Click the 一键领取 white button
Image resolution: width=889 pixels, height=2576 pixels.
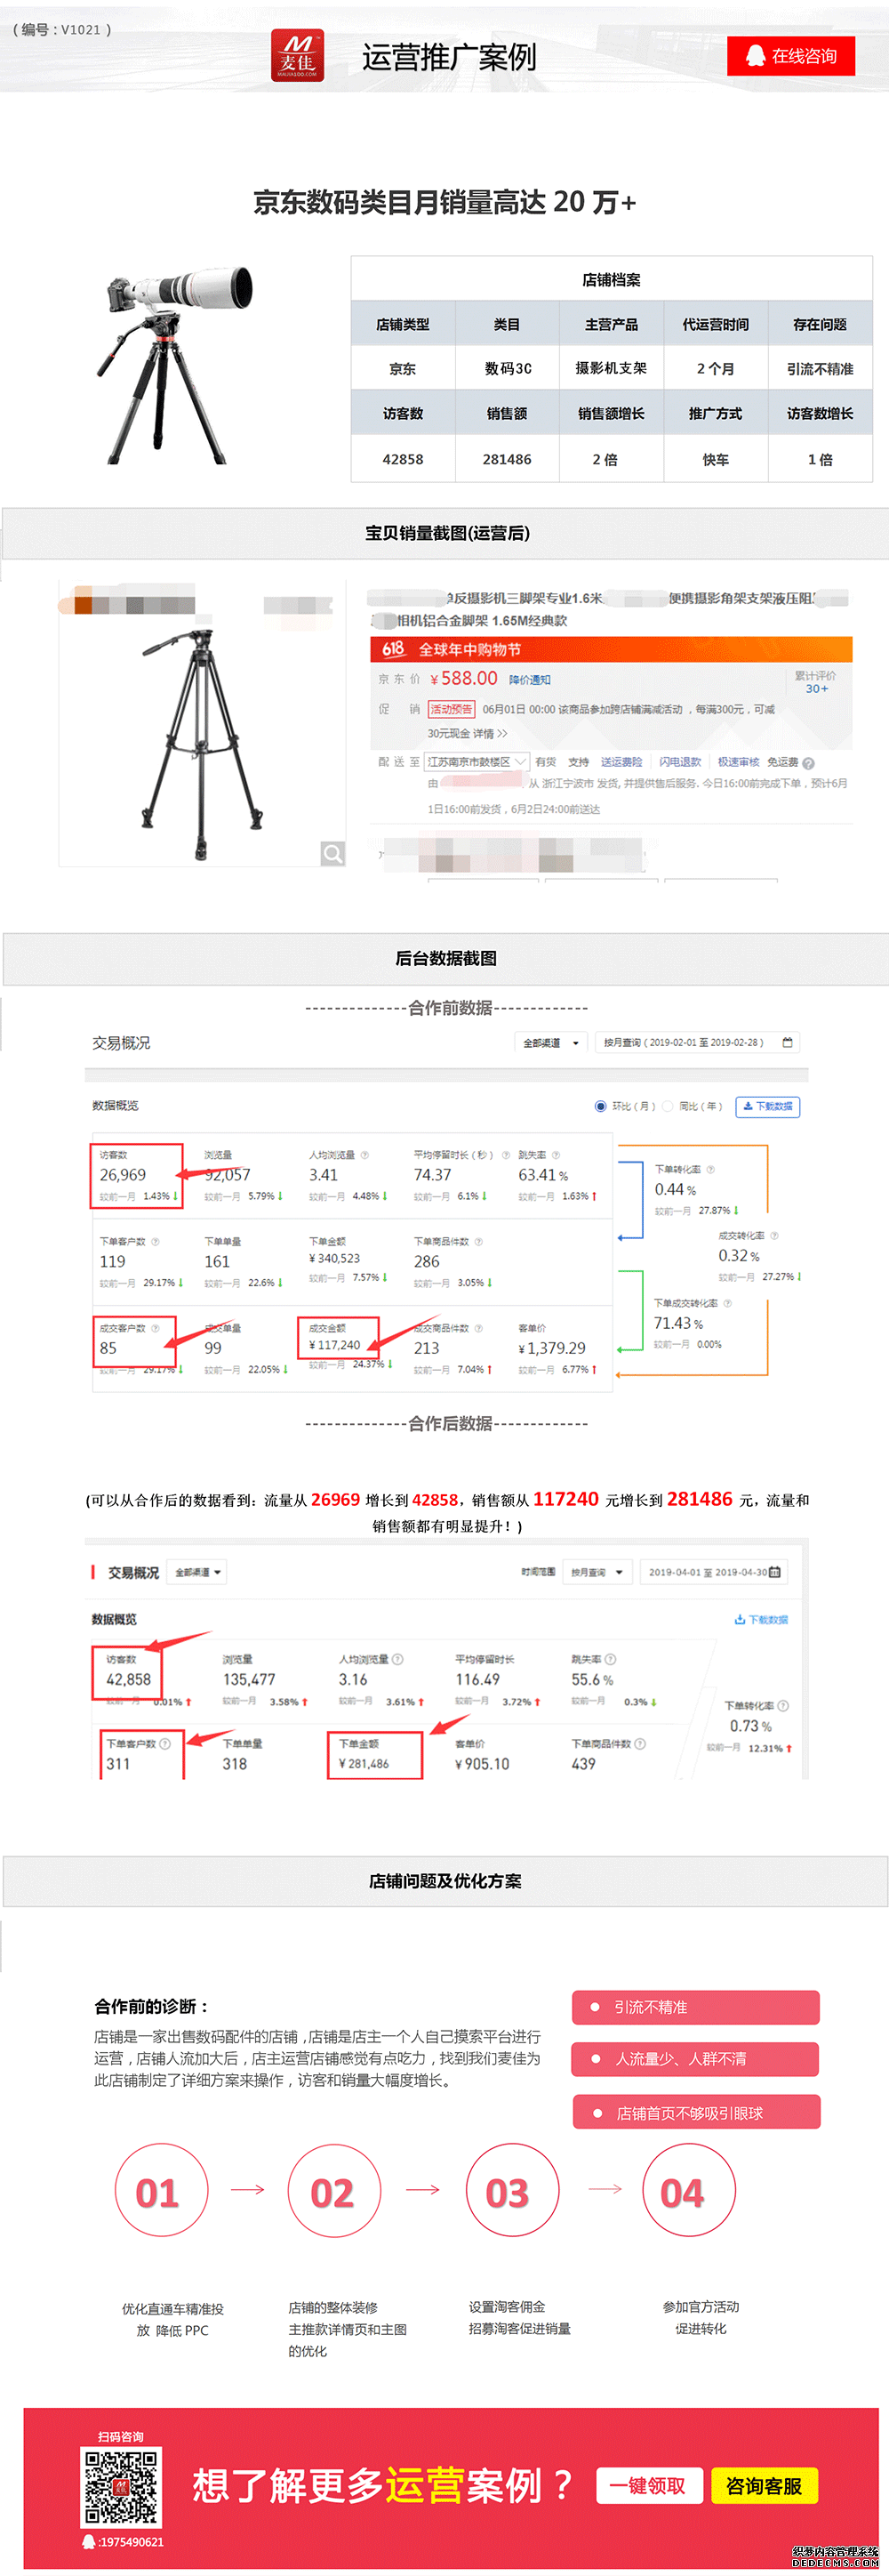click(x=649, y=2486)
